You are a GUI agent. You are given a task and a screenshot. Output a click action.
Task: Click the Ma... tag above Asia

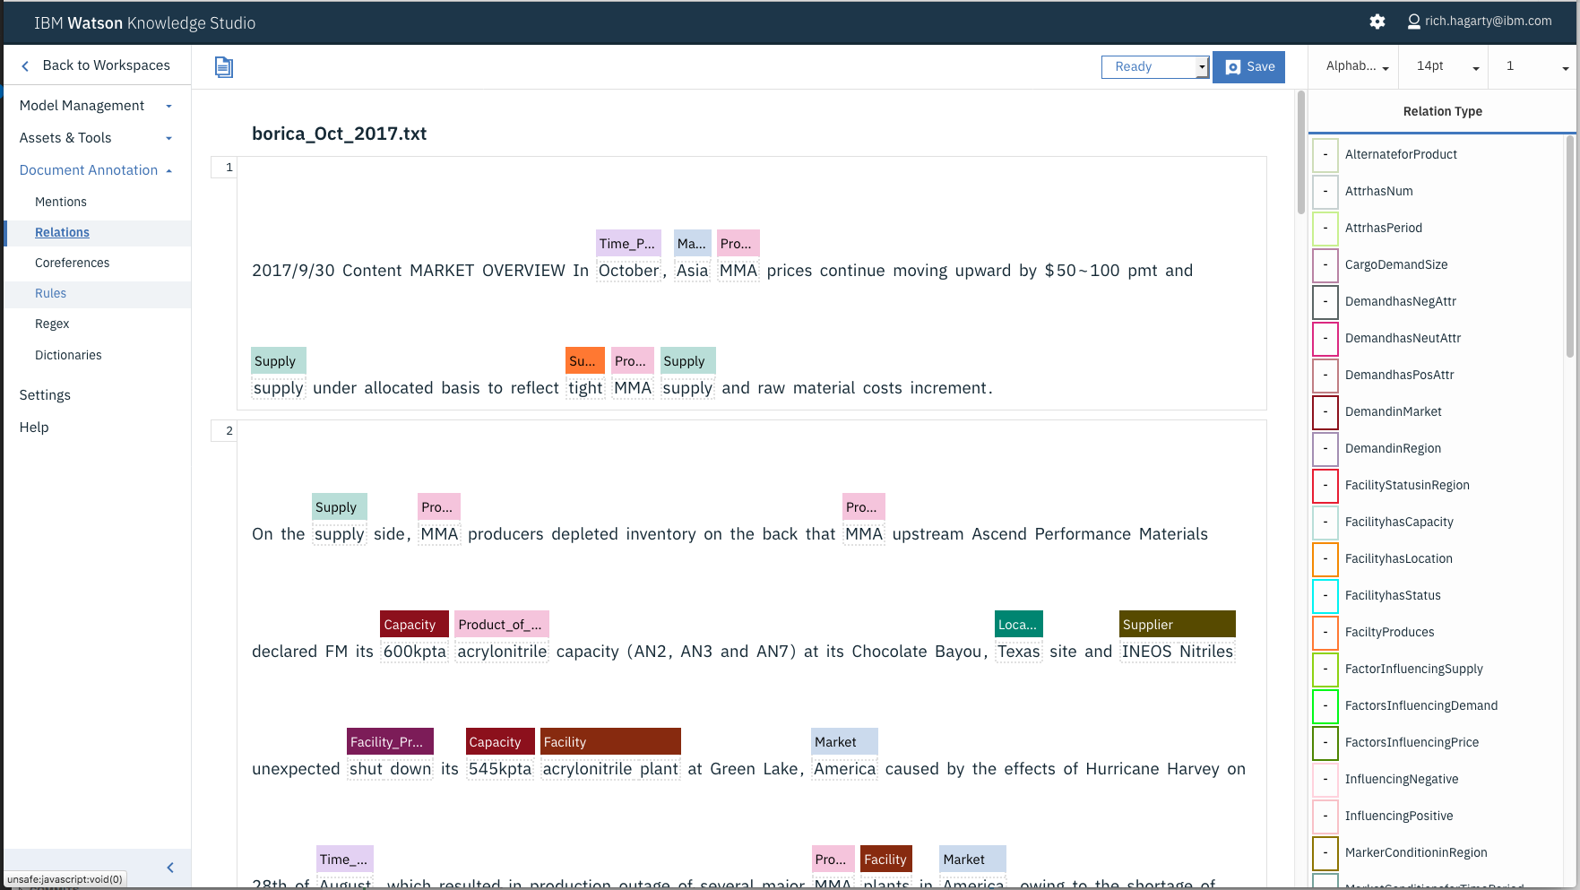tap(693, 244)
